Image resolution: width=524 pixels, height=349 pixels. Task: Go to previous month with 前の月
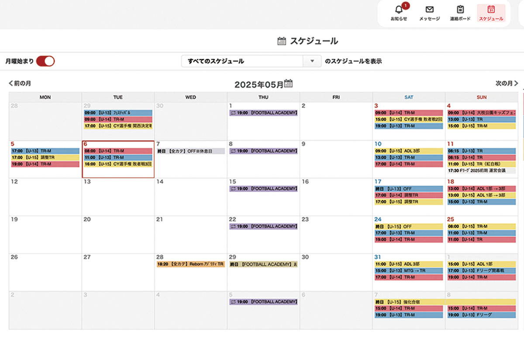point(20,83)
